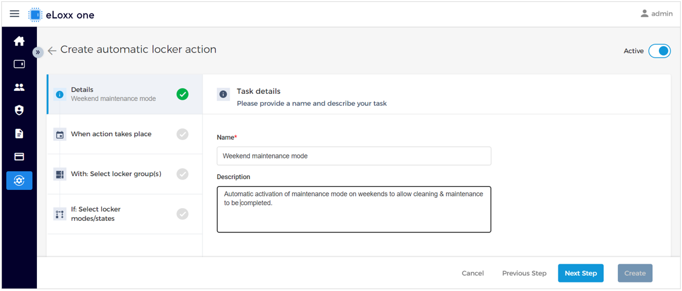Click the grey checkmark for locker modes/states step
The width and height of the screenshot is (682, 291).
pos(182,214)
